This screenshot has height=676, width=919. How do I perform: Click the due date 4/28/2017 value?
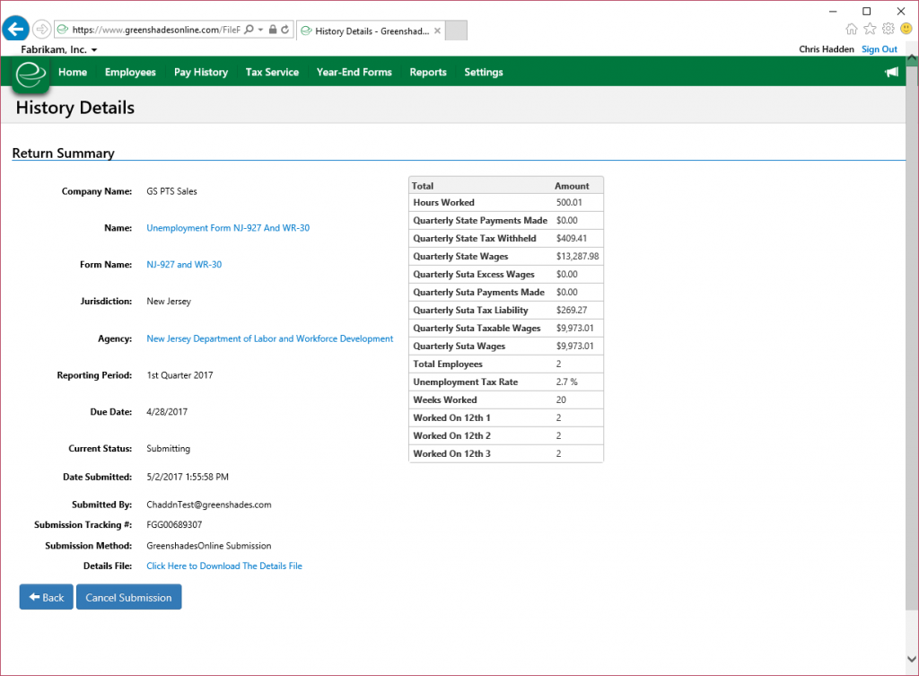click(x=167, y=412)
